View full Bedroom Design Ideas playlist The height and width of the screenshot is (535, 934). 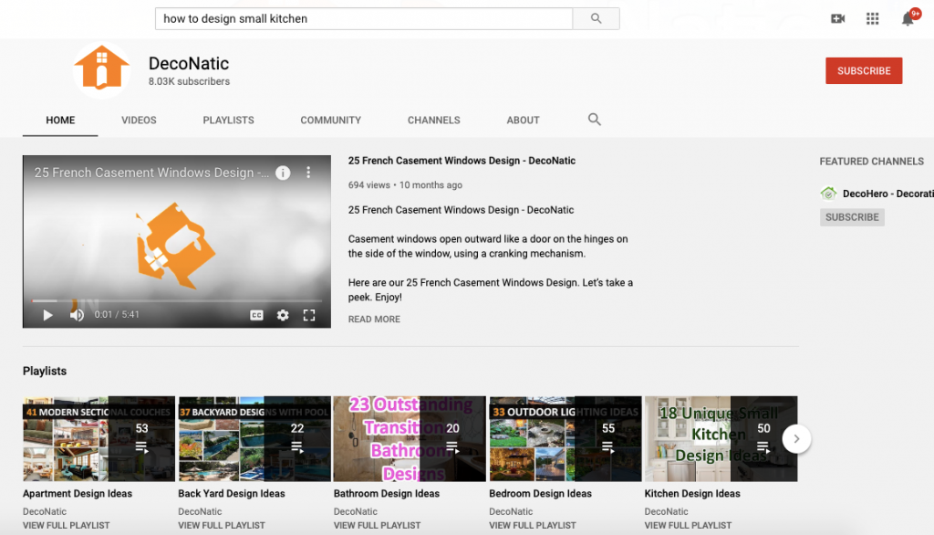click(533, 526)
